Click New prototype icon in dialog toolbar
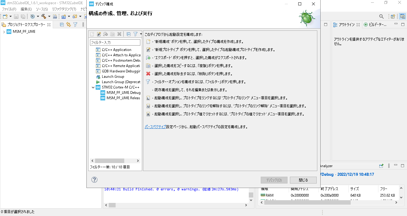This screenshot has height=216, width=407. [99, 34]
